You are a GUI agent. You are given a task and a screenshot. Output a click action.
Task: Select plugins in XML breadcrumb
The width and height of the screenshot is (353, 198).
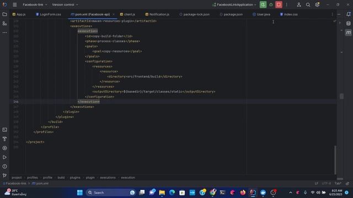tap(75, 178)
